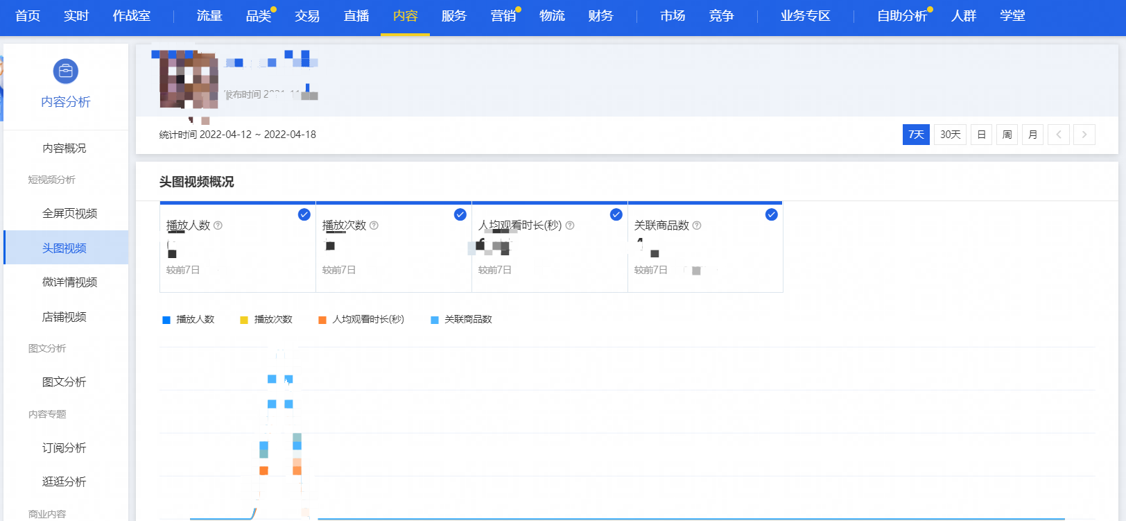Screen dimensions: 1126x521
Task: Uncheck the 关联商品数 metric card
Action: pyautogui.click(x=771, y=214)
